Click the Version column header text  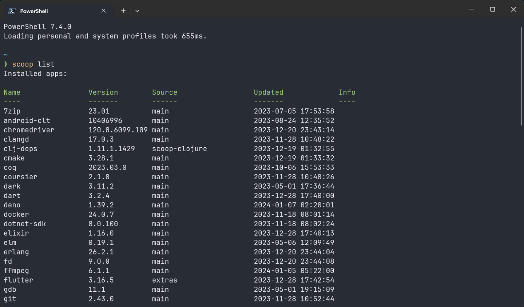coord(103,92)
